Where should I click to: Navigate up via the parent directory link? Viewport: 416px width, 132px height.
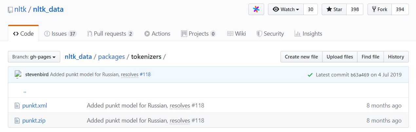coord(25,91)
